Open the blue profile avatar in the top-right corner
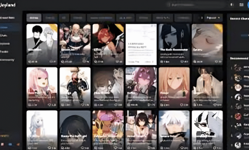This screenshot has height=150, width=249. click(248, 5)
